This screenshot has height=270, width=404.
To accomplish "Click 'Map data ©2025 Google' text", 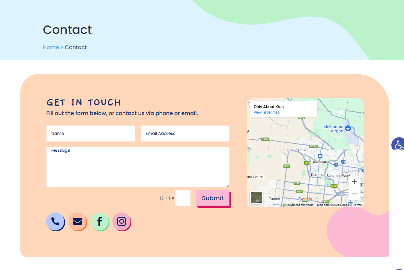I will click(x=333, y=205).
